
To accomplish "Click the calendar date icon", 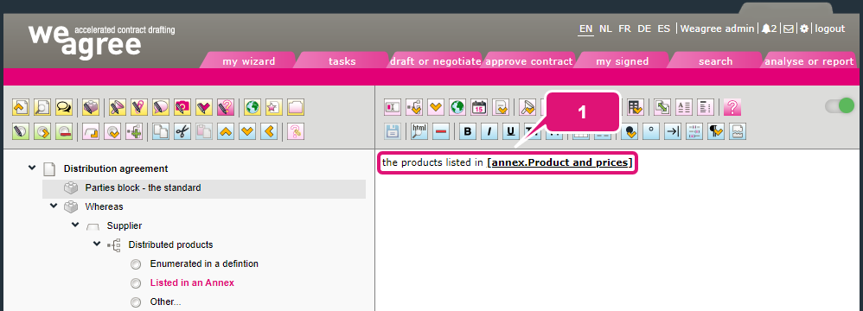I will coord(479,107).
